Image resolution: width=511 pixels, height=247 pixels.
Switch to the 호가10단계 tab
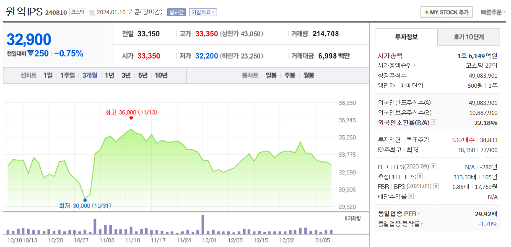coord(469,37)
